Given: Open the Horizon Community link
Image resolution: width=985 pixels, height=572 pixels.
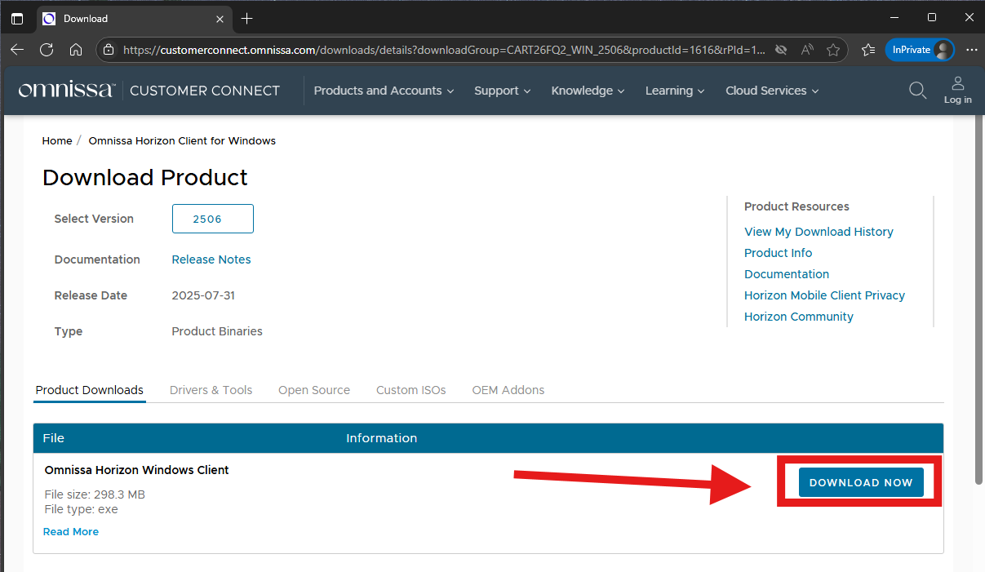Looking at the screenshot, I should (799, 317).
